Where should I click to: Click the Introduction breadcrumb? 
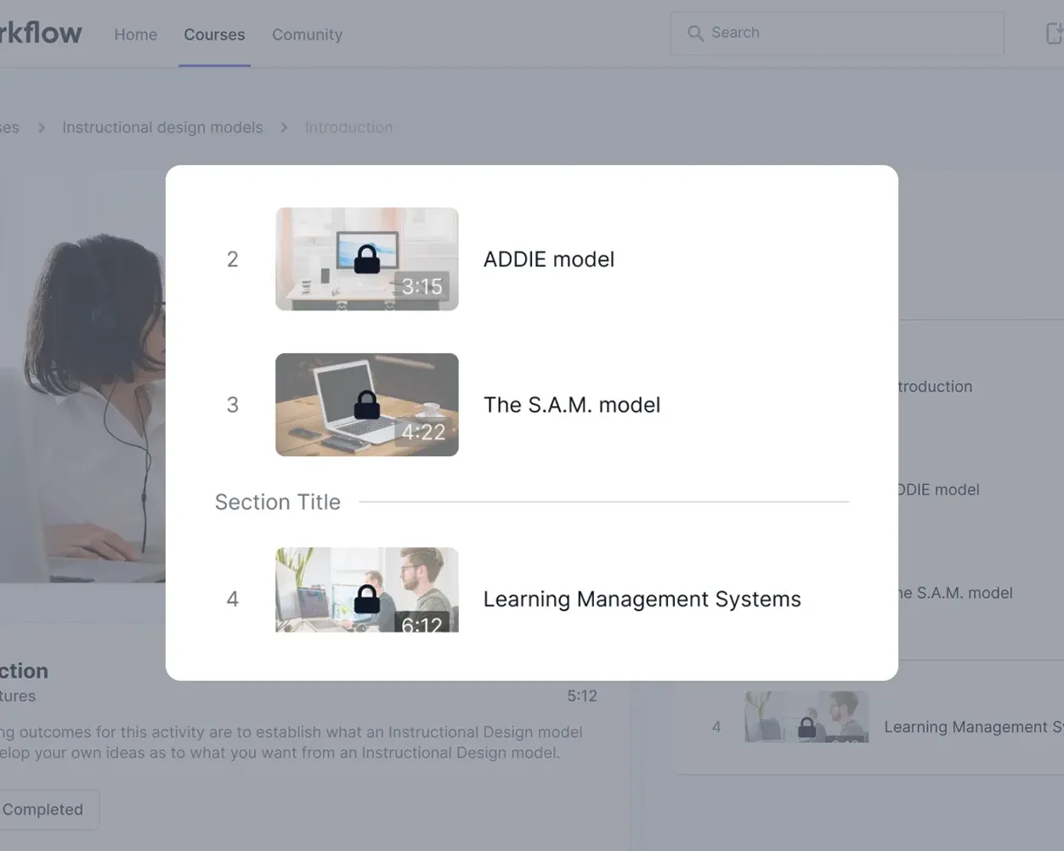tap(348, 127)
